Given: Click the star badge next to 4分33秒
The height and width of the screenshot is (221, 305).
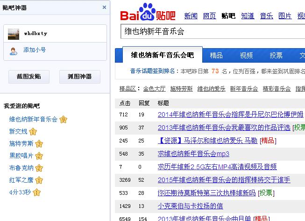Looking at the screenshot, I should [x=37, y=192].
